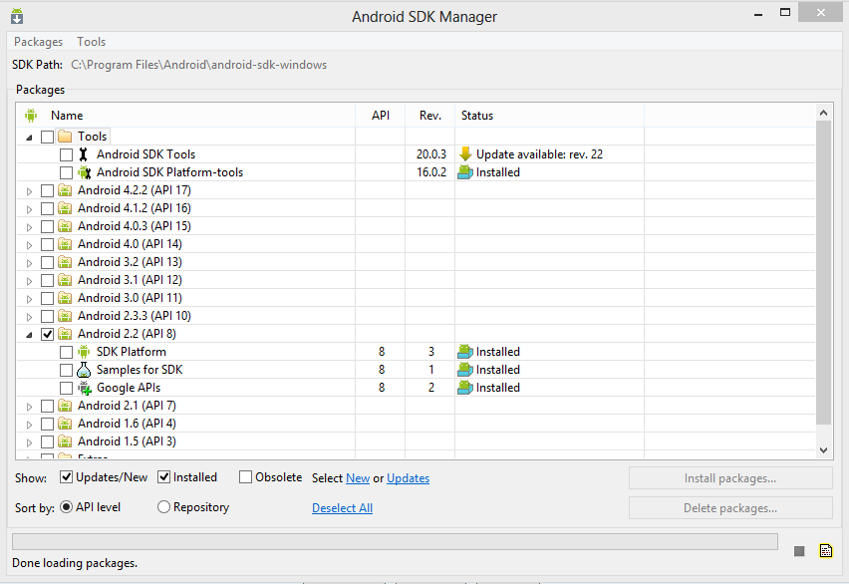Collapse the Tools folder node
849x584 pixels.
coord(29,137)
